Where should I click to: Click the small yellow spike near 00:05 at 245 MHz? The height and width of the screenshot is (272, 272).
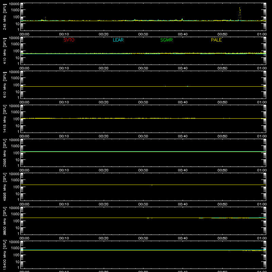pyautogui.click(x=46, y=19)
